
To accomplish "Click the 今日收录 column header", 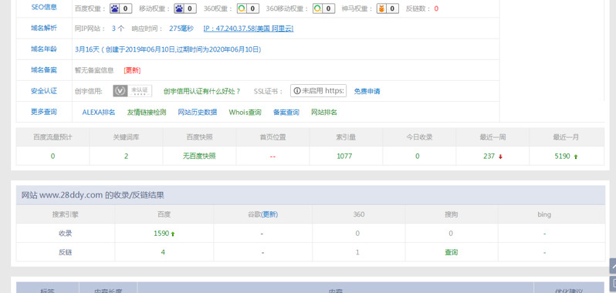I will point(419,137).
